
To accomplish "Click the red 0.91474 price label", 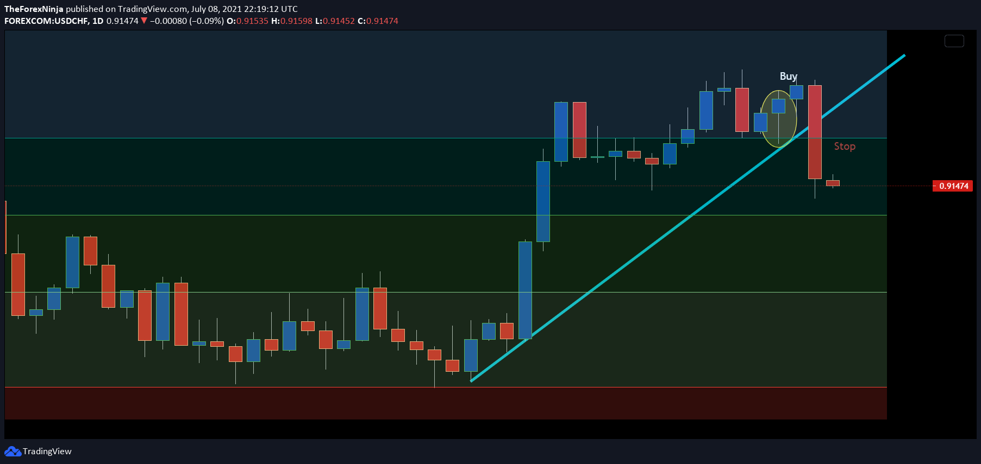I will click(x=953, y=186).
